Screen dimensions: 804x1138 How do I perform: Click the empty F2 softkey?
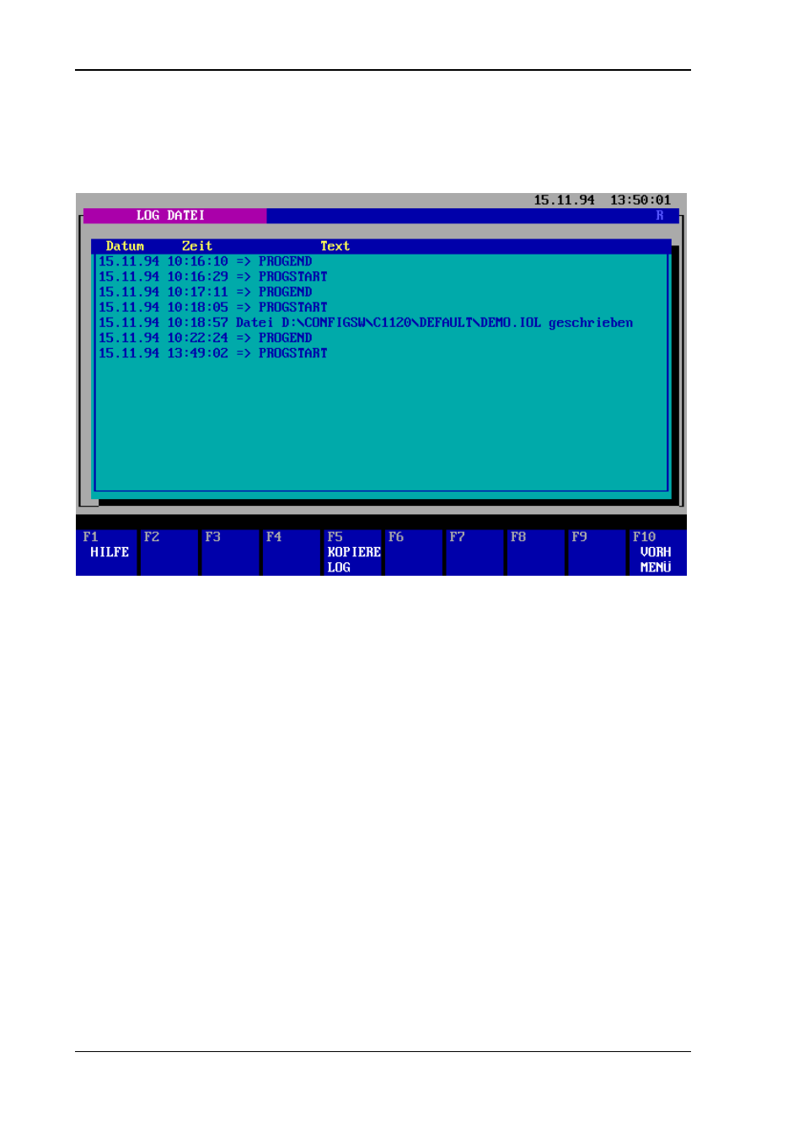pos(169,552)
